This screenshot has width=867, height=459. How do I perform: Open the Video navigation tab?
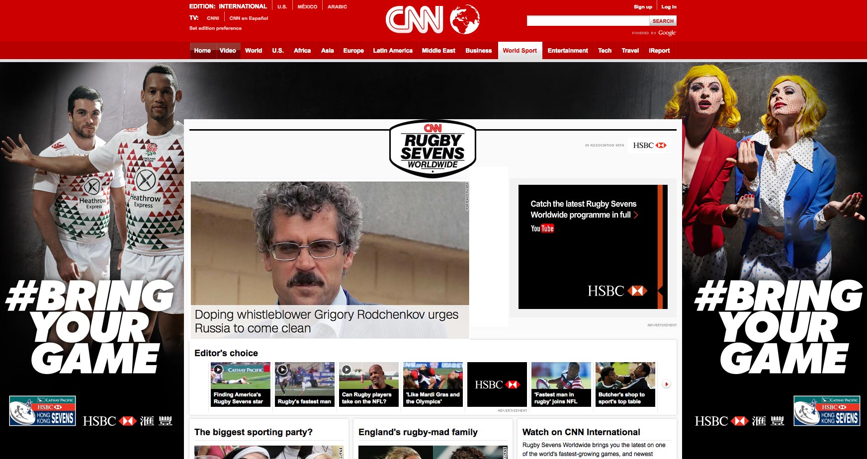(x=228, y=51)
